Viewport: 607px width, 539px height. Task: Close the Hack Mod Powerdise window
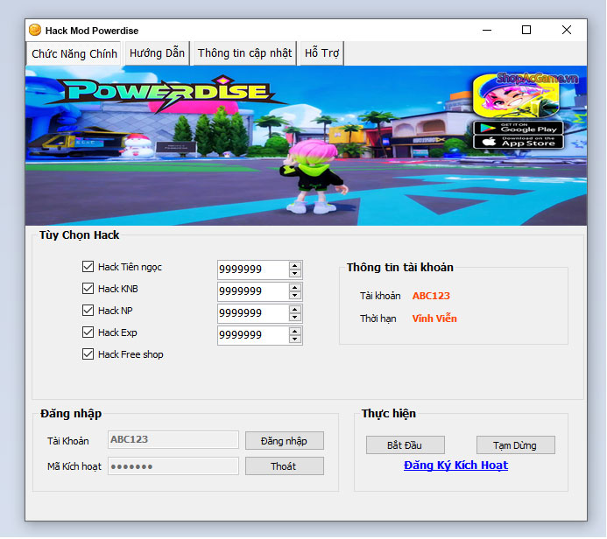(x=567, y=30)
